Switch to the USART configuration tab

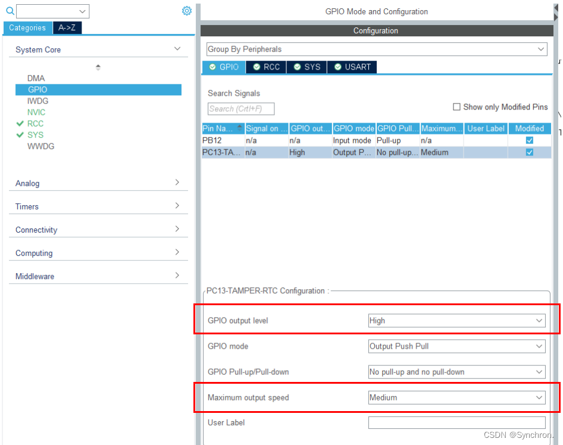coord(352,67)
